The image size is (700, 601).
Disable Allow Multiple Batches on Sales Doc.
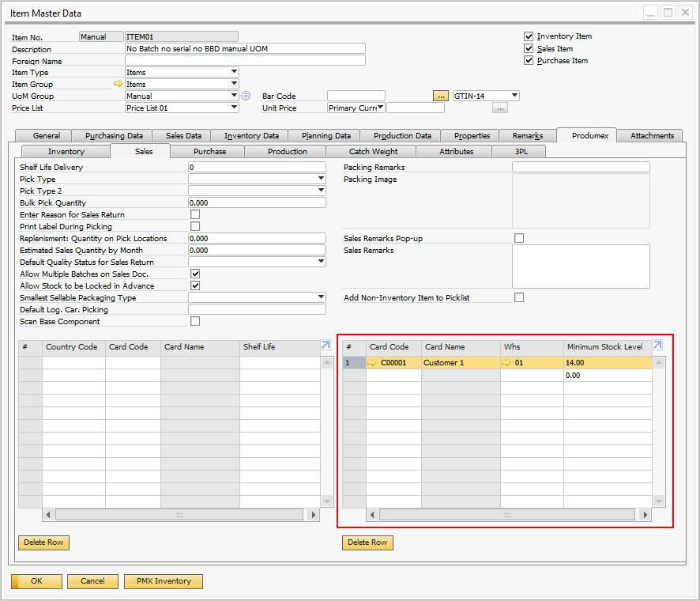coord(195,274)
